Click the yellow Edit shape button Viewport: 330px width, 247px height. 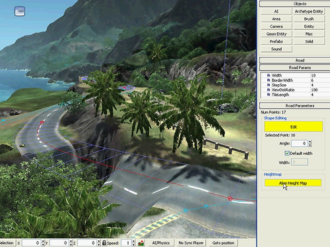[294, 126]
